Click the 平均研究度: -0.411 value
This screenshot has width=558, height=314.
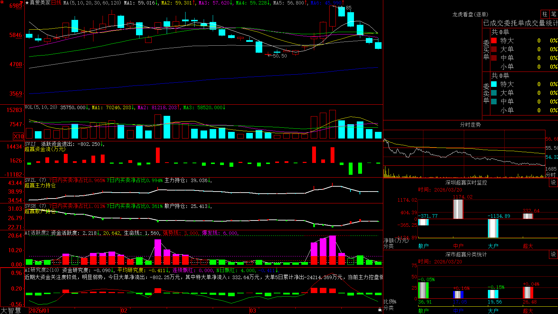point(143,270)
